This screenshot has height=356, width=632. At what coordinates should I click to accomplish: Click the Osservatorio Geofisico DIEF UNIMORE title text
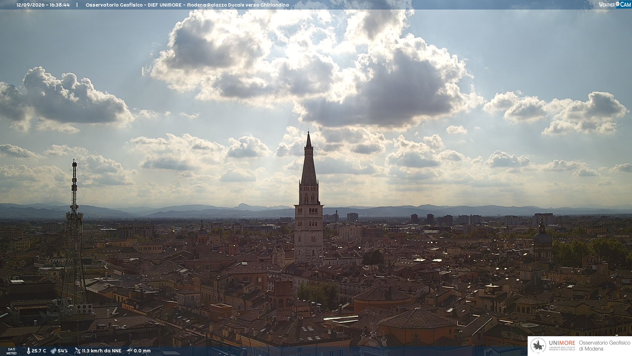coord(187,5)
